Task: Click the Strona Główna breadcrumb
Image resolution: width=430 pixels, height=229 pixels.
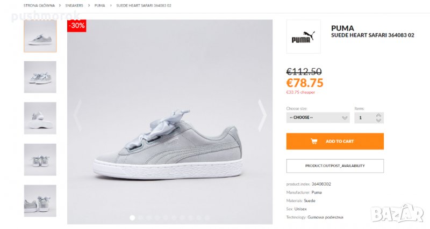Action: (x=40, y=5)
